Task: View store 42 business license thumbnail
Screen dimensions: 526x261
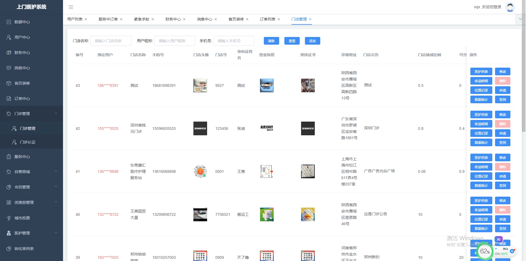Action: pos(267,128)
